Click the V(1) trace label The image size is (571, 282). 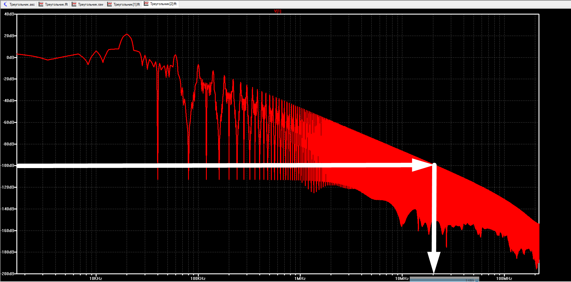(277, 11)
